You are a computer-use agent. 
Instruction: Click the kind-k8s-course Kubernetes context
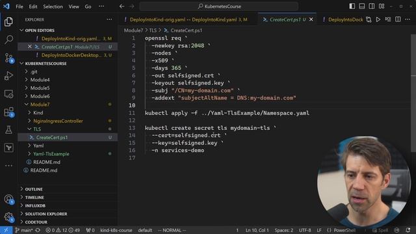(x=116, y=230)
